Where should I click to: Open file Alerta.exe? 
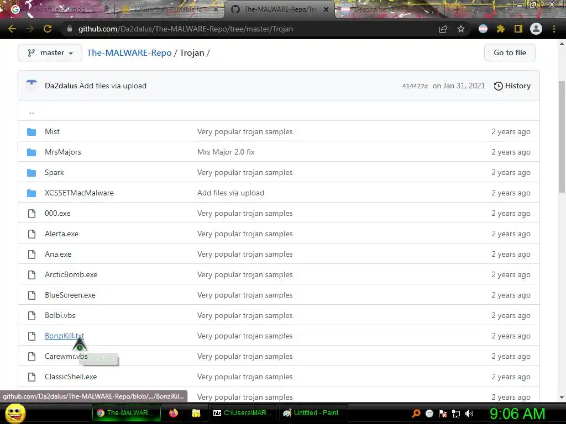[61, 234]
